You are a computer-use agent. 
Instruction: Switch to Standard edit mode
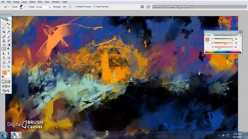(x=4, y=81)
